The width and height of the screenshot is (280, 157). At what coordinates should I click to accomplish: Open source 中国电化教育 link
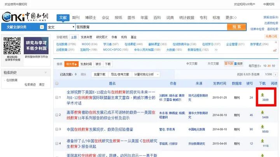197,129
